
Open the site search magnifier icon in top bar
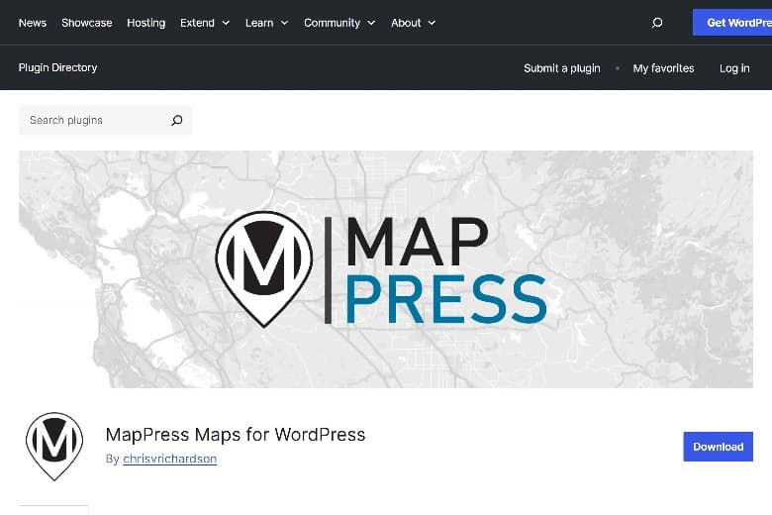[657, 23]
